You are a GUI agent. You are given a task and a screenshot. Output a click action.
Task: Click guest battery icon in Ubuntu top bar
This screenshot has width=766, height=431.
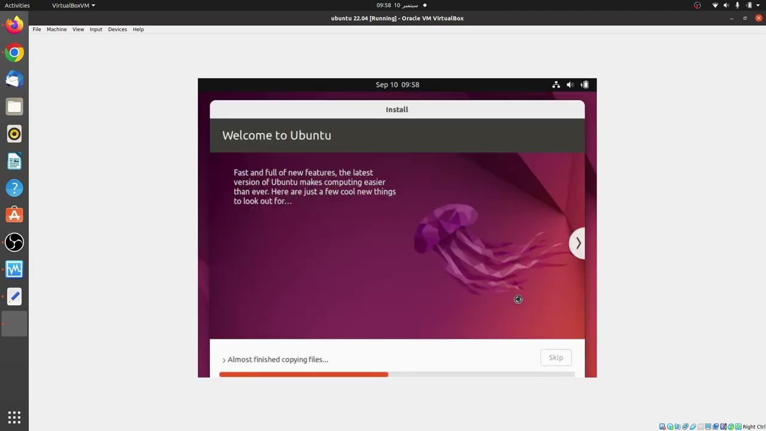(585, 85)
